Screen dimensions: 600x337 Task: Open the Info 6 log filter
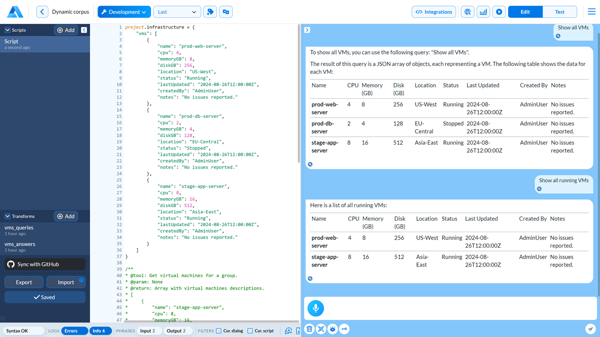click(100, 331)
